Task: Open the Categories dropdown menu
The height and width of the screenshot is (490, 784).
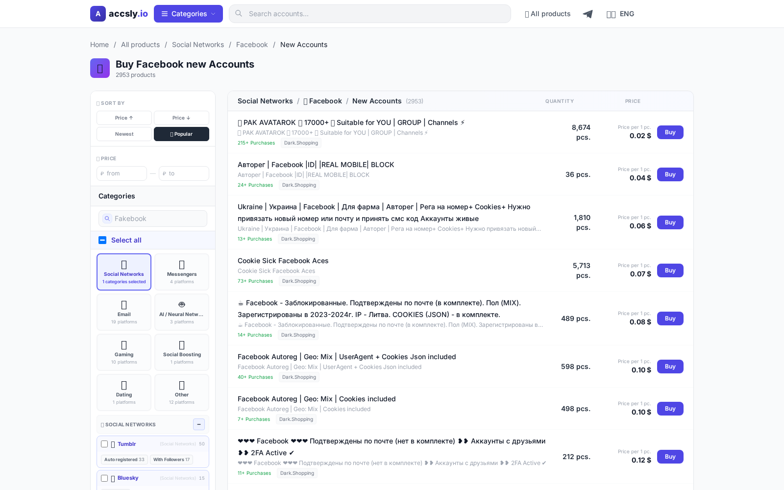Action: point(188,13)
